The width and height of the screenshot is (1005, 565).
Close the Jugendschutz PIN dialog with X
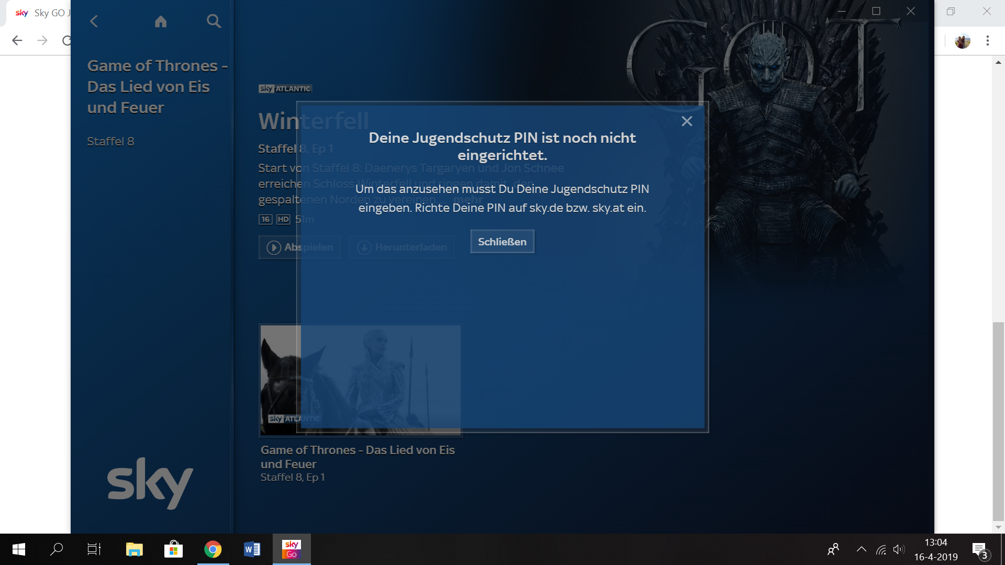(687, 121)
